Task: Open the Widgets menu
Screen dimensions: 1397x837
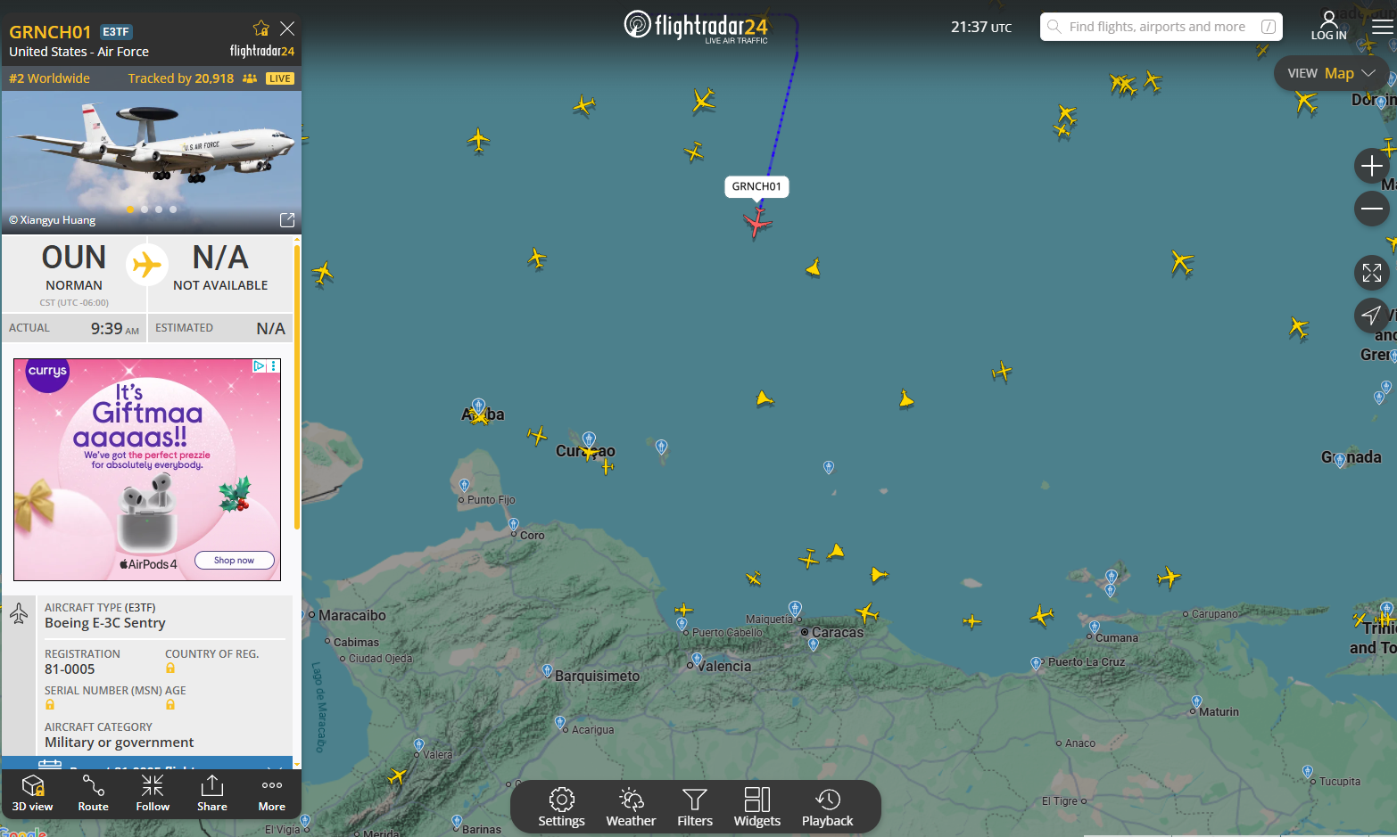Action: [x=757, y=808]
